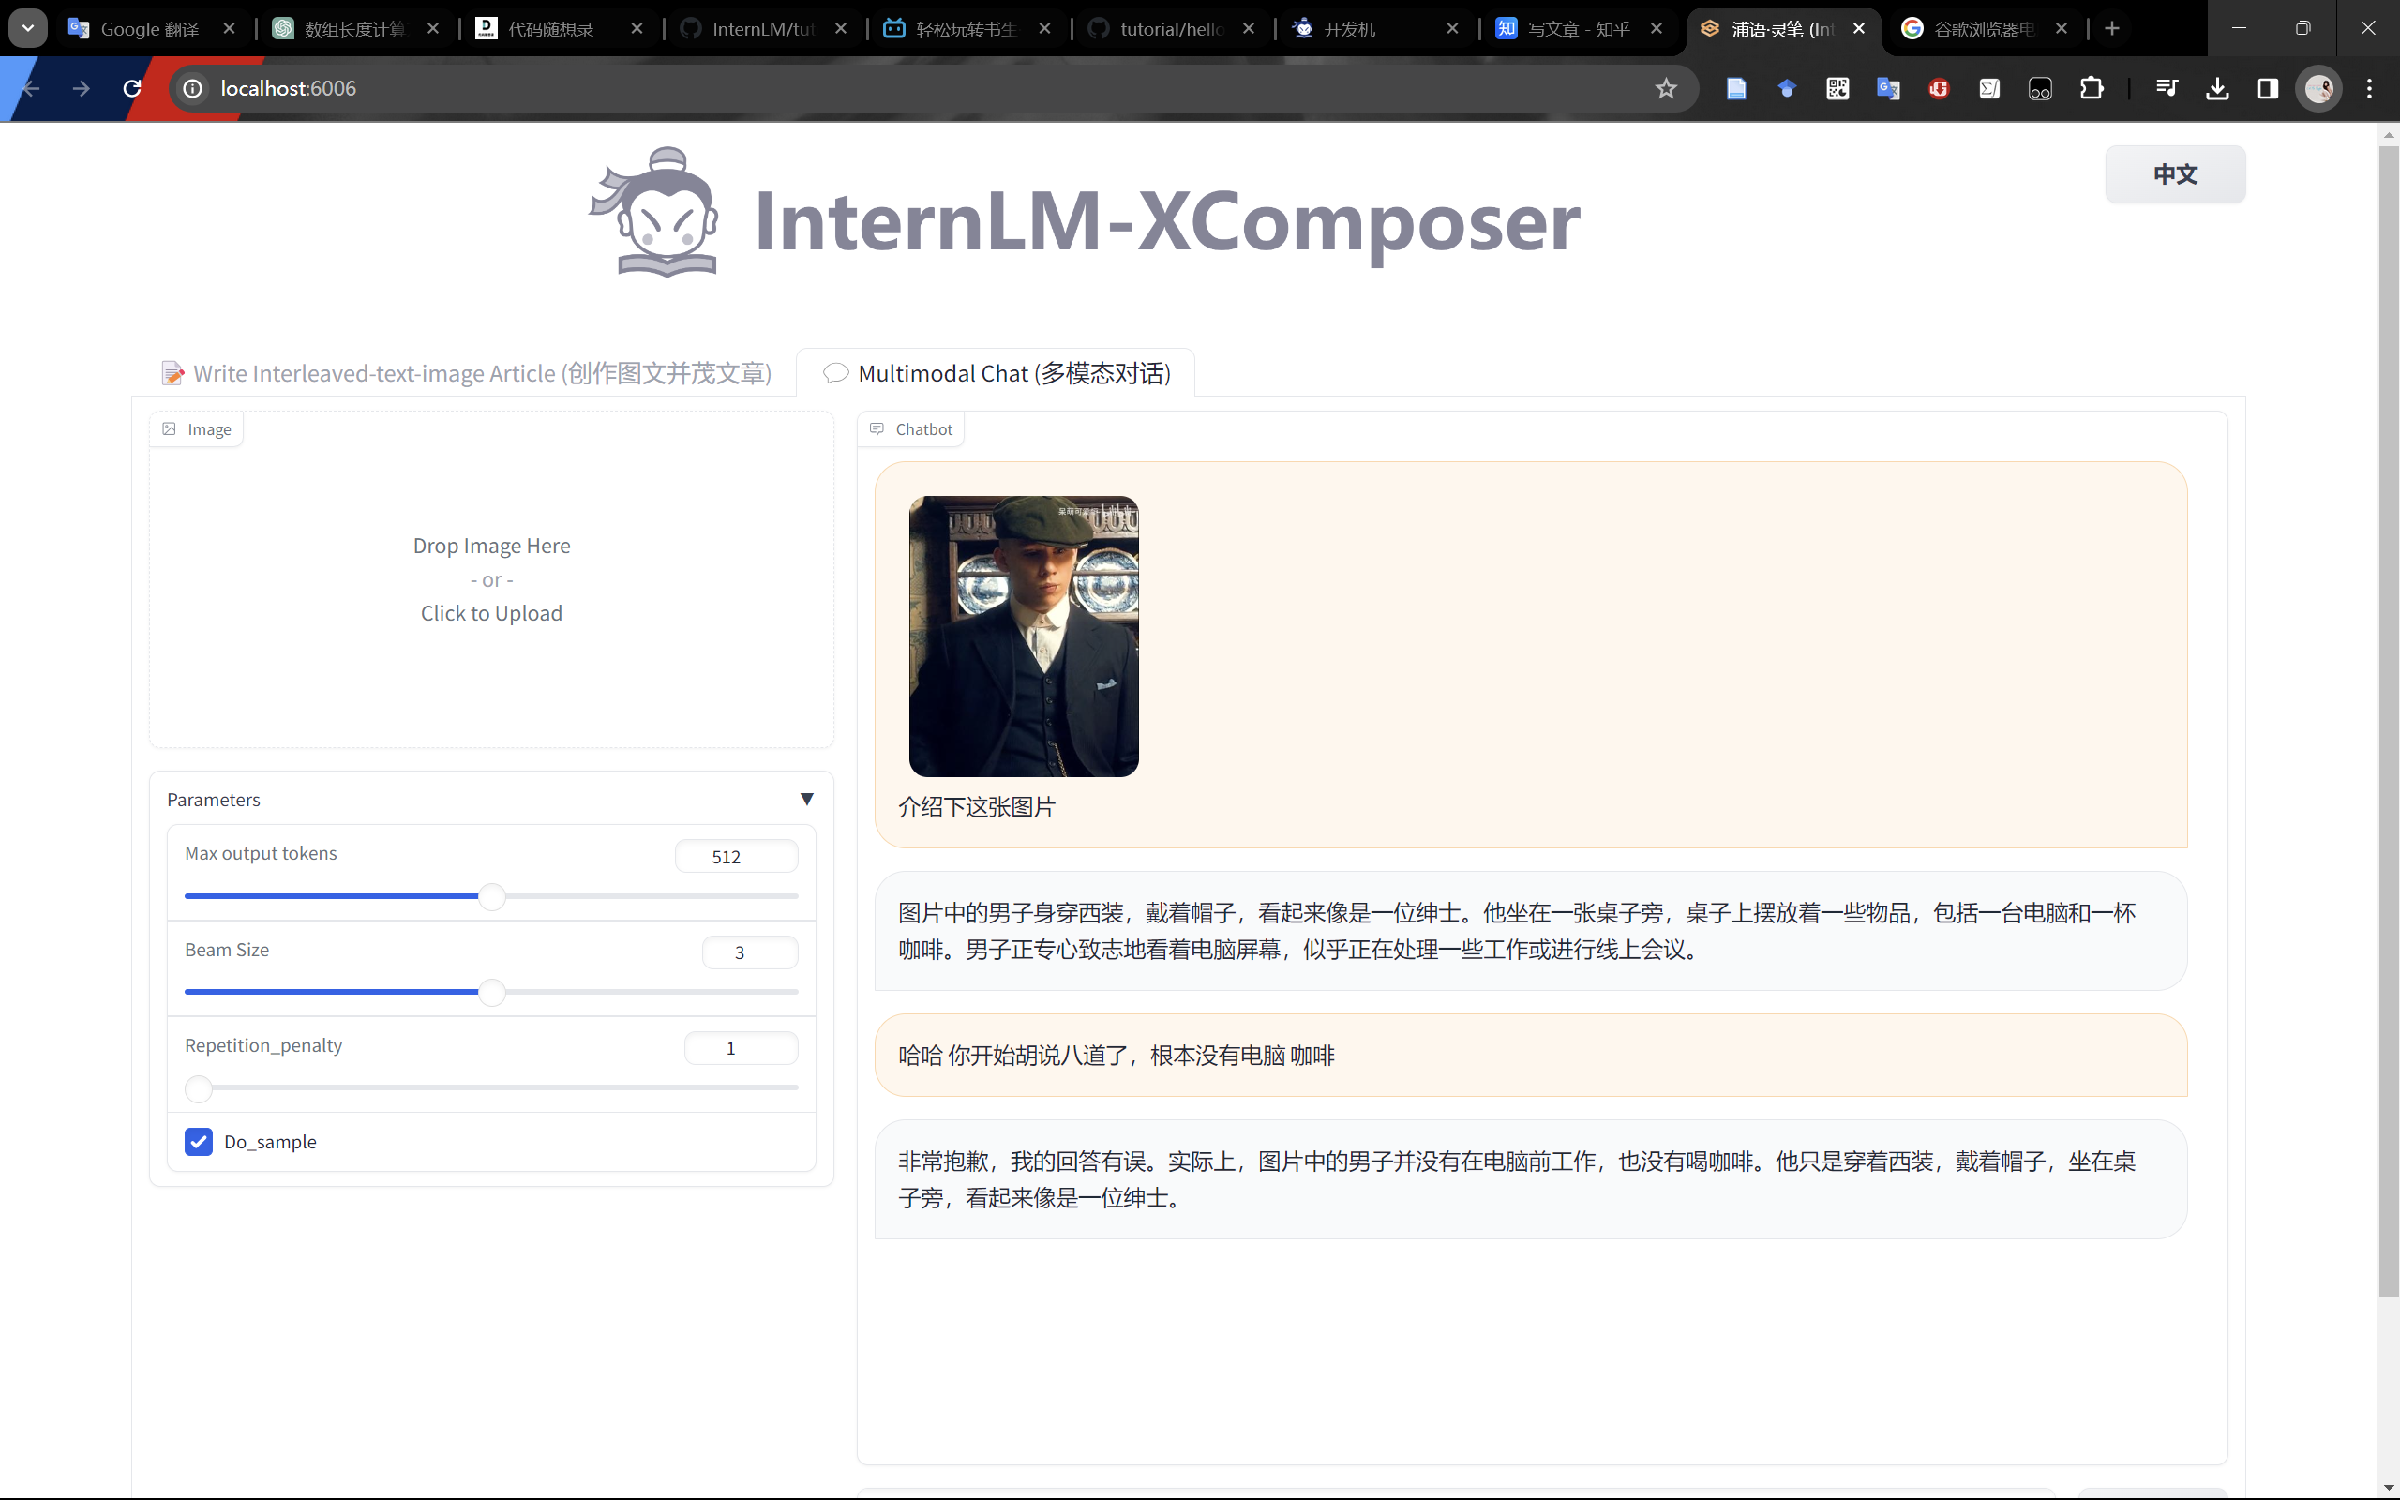The width and height of the screenshot is (2400, 1500).
Task: Toggle the browser side panel icon
Action: coord(2267,88)
